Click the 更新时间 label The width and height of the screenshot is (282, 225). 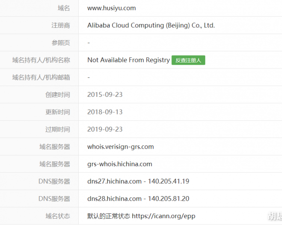pyautogui.click(x=58, y=112)
